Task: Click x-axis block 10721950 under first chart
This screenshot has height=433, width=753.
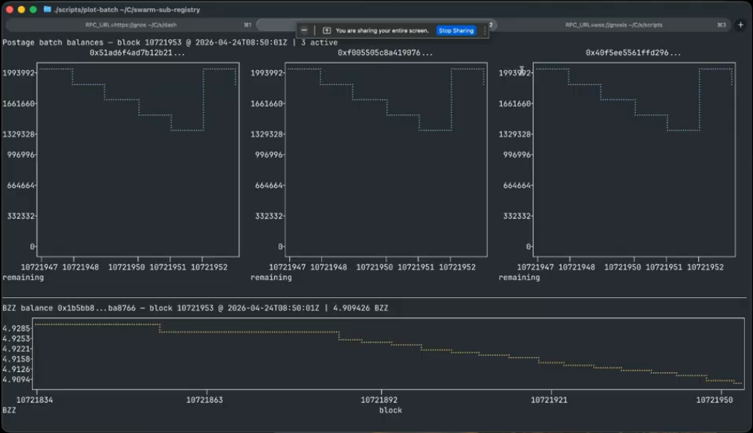Action: point(126,267)
